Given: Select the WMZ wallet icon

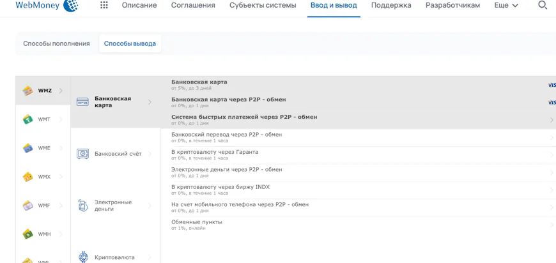Looking at the screenshot, I should [x=27, y=91].
